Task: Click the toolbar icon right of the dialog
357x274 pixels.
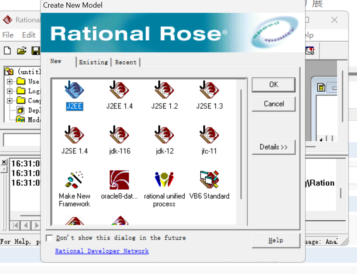Action: click(x=310, y=50)
